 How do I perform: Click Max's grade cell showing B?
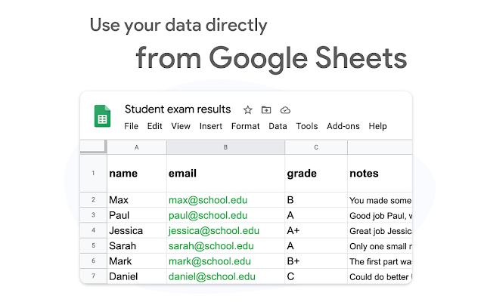coord(316,199)
